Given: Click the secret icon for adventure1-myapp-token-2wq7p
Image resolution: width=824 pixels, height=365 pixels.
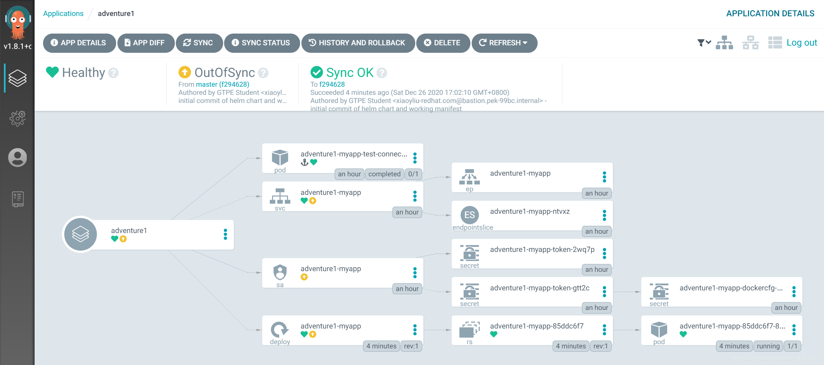Looking at the screenshot, I should tap(469, 253).
